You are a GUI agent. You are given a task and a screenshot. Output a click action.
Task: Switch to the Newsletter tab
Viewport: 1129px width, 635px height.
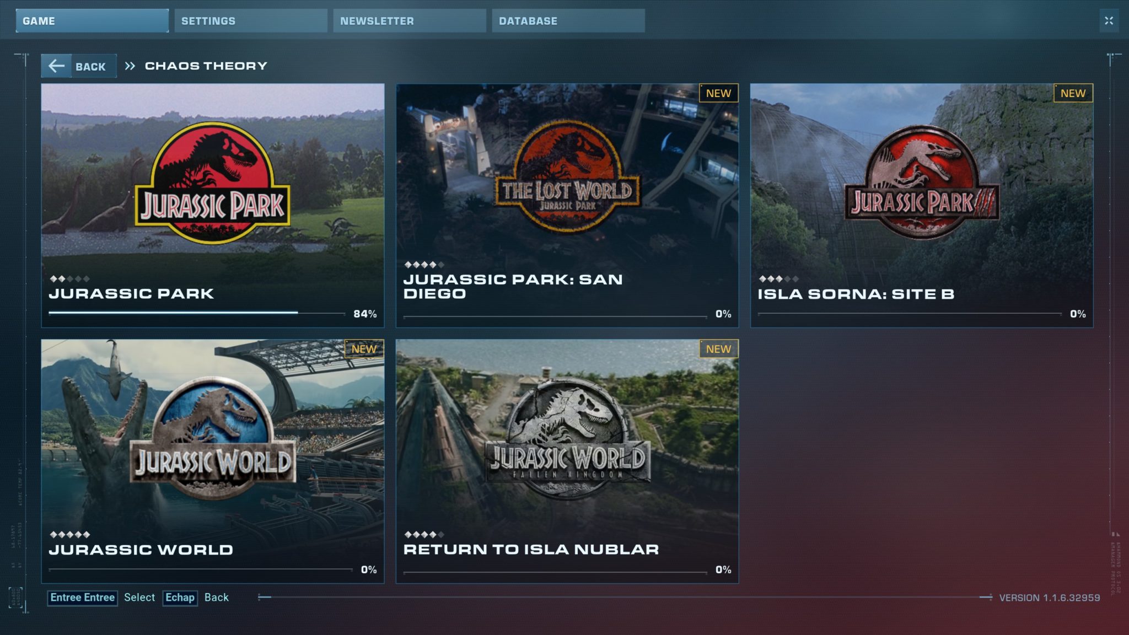pos(410,21)
